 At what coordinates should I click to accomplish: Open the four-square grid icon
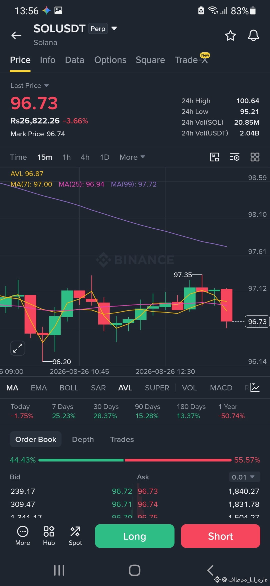coord(255,157)
